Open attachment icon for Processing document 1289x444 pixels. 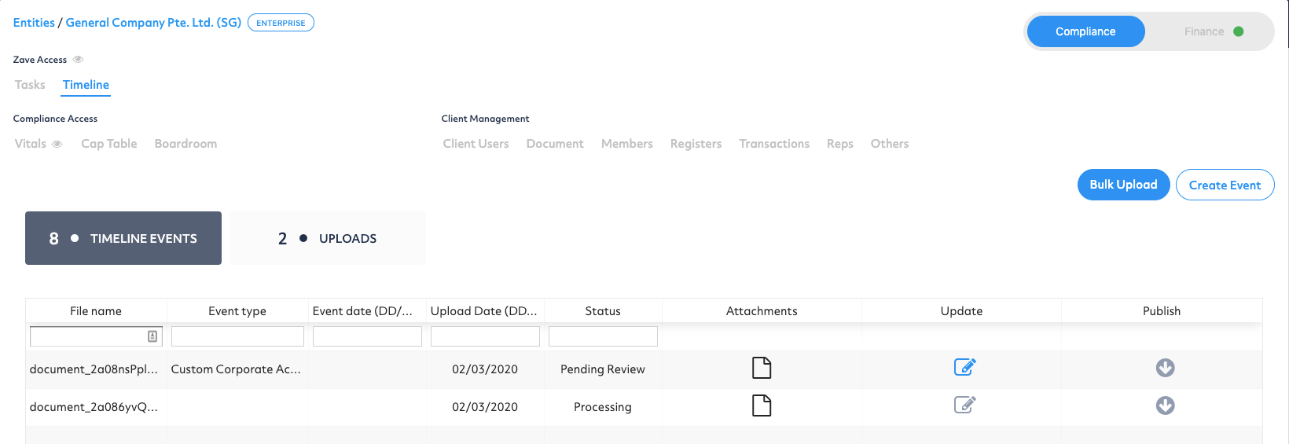tap(762, 405)
